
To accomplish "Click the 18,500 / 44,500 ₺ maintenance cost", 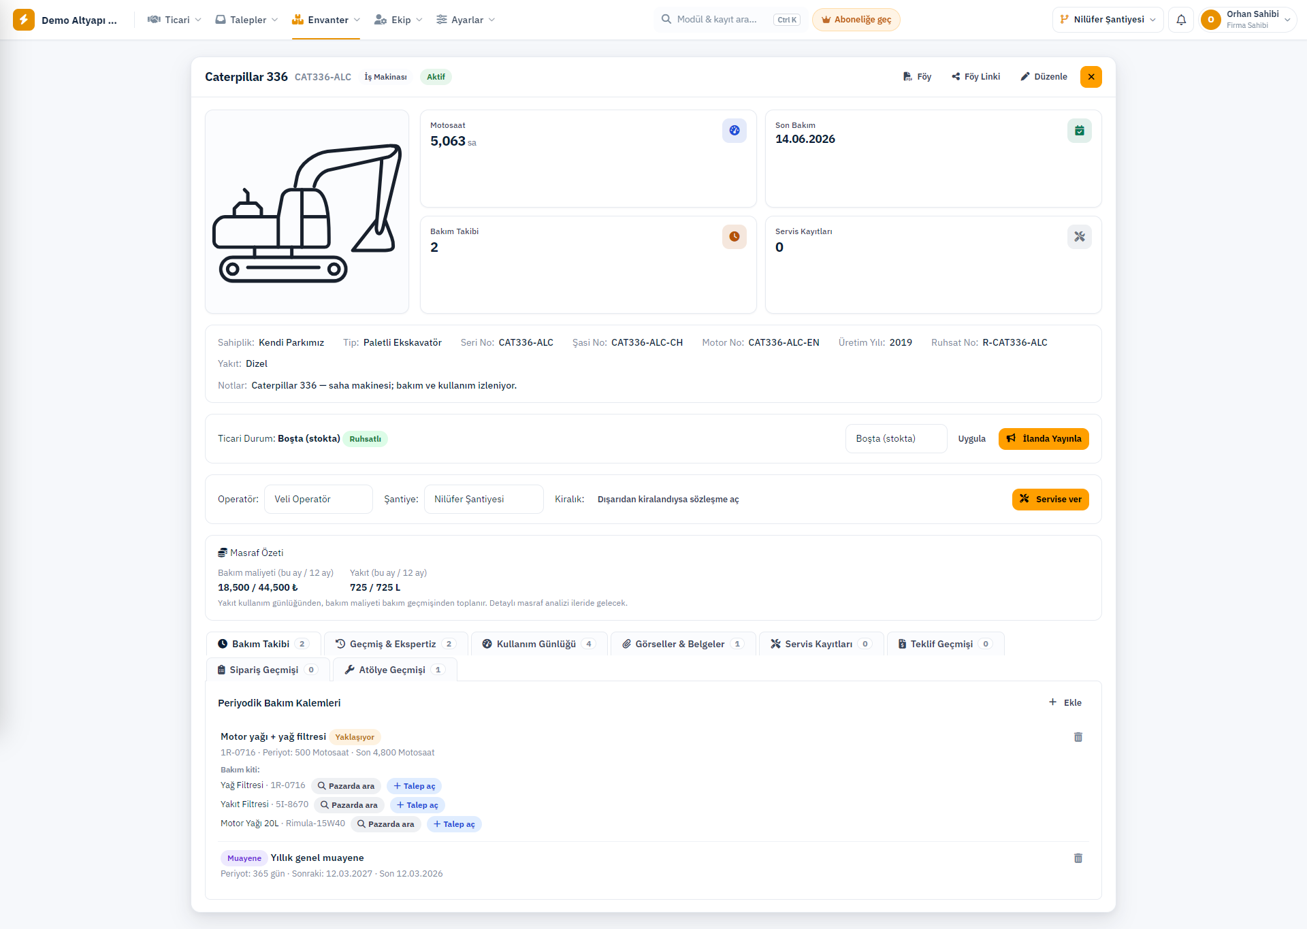I will tap(258, 587).
